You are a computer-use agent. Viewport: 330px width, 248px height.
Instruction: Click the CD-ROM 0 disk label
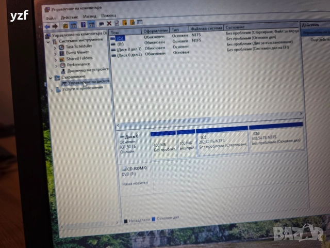tap(135, 169)
